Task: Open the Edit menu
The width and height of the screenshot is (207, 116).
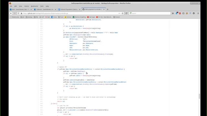Action: click(16, 6)
